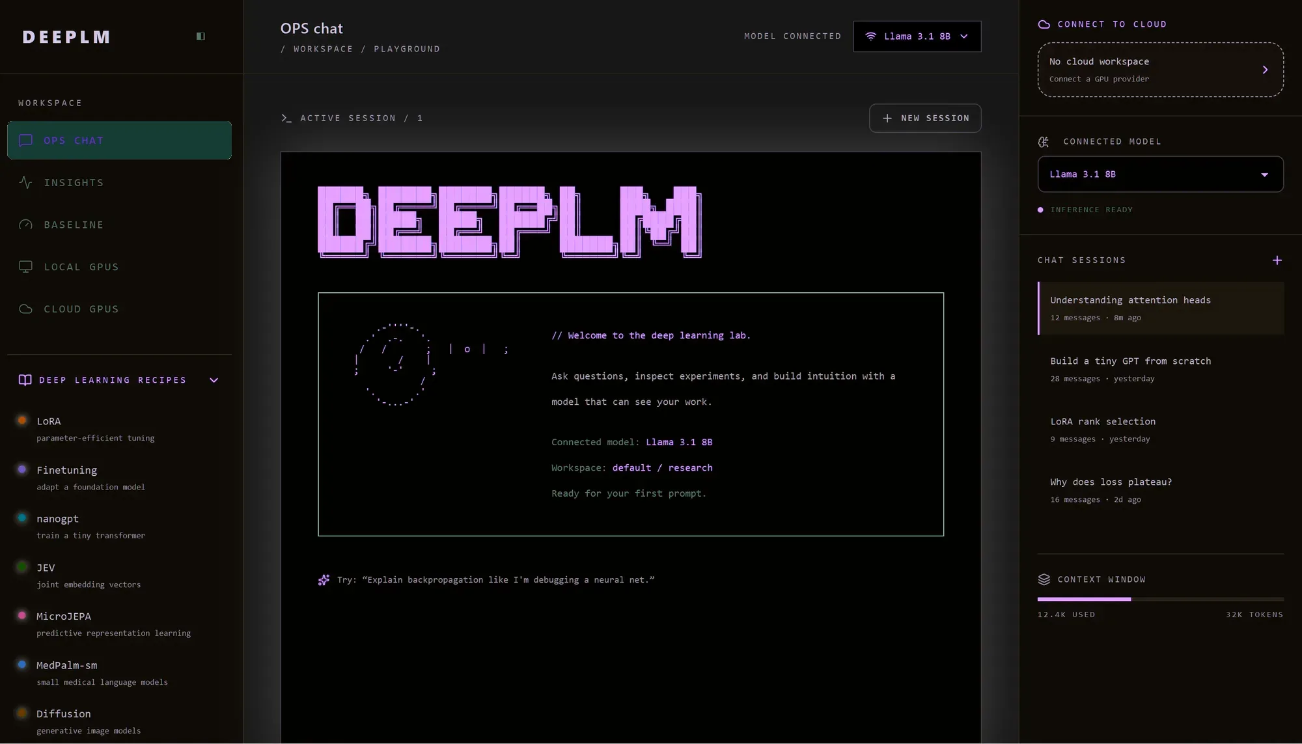Image resolution: width=1302 pixels, height=744 pixels.
Task: Open "LoRA rank selection" chat session
Action: tap(1160, 430)
